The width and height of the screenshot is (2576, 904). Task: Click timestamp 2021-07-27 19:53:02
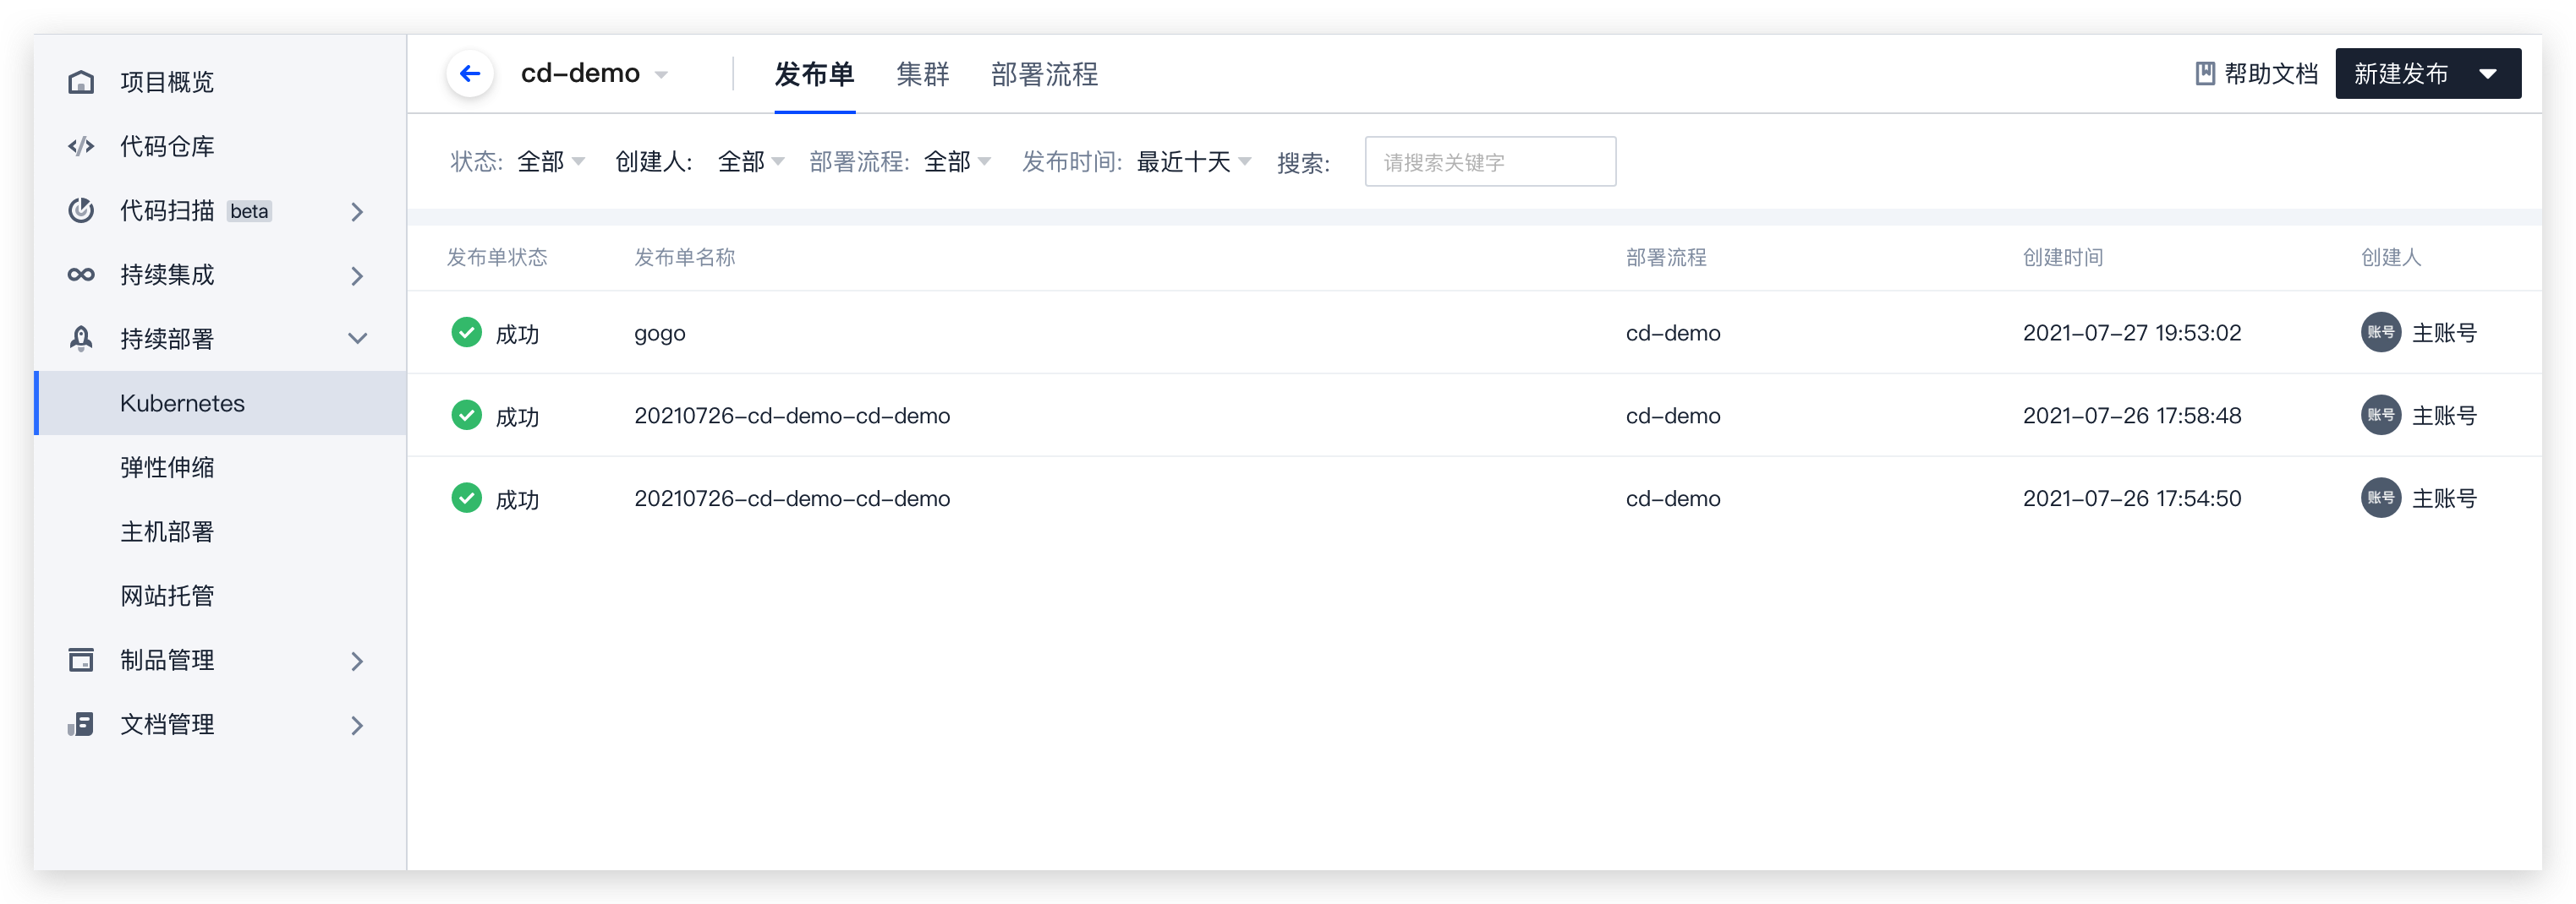tap(2132, 333)
